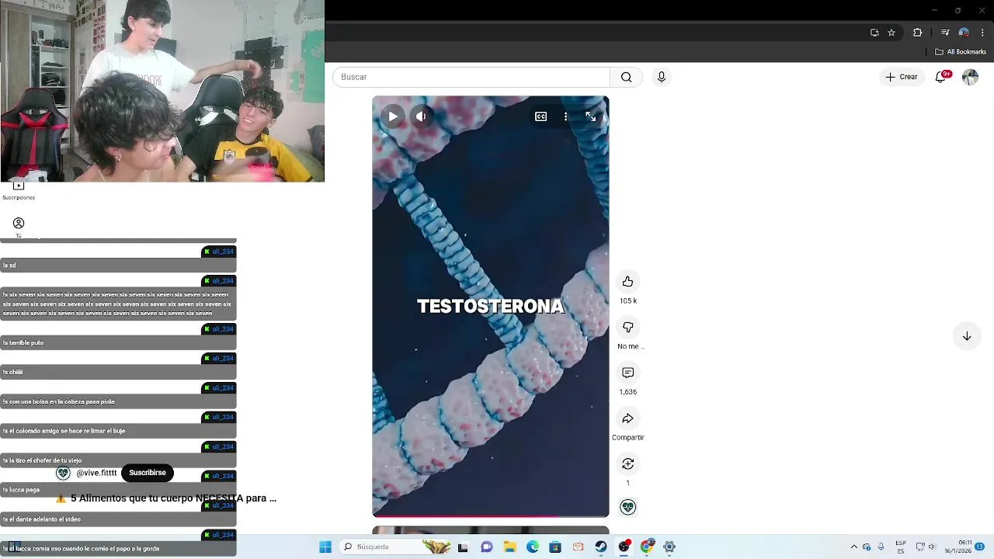
Task: Click chat message 'terrible puto'
Action: (118, 342)
